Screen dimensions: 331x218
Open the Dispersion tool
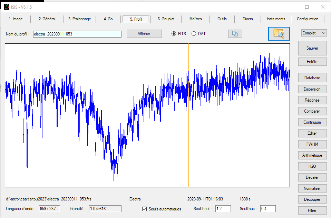312,89
